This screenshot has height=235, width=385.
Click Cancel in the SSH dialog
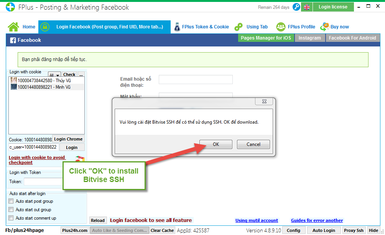click(253, 144)
